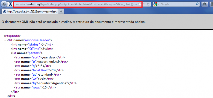Reload the page with the refresh icon
Screen dimensions: 213x98
(x=148, y=4)
